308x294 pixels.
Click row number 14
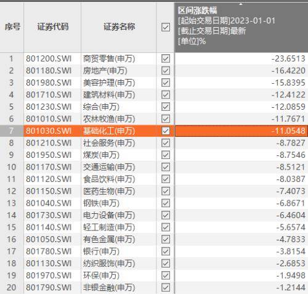(x=12, y=215)
